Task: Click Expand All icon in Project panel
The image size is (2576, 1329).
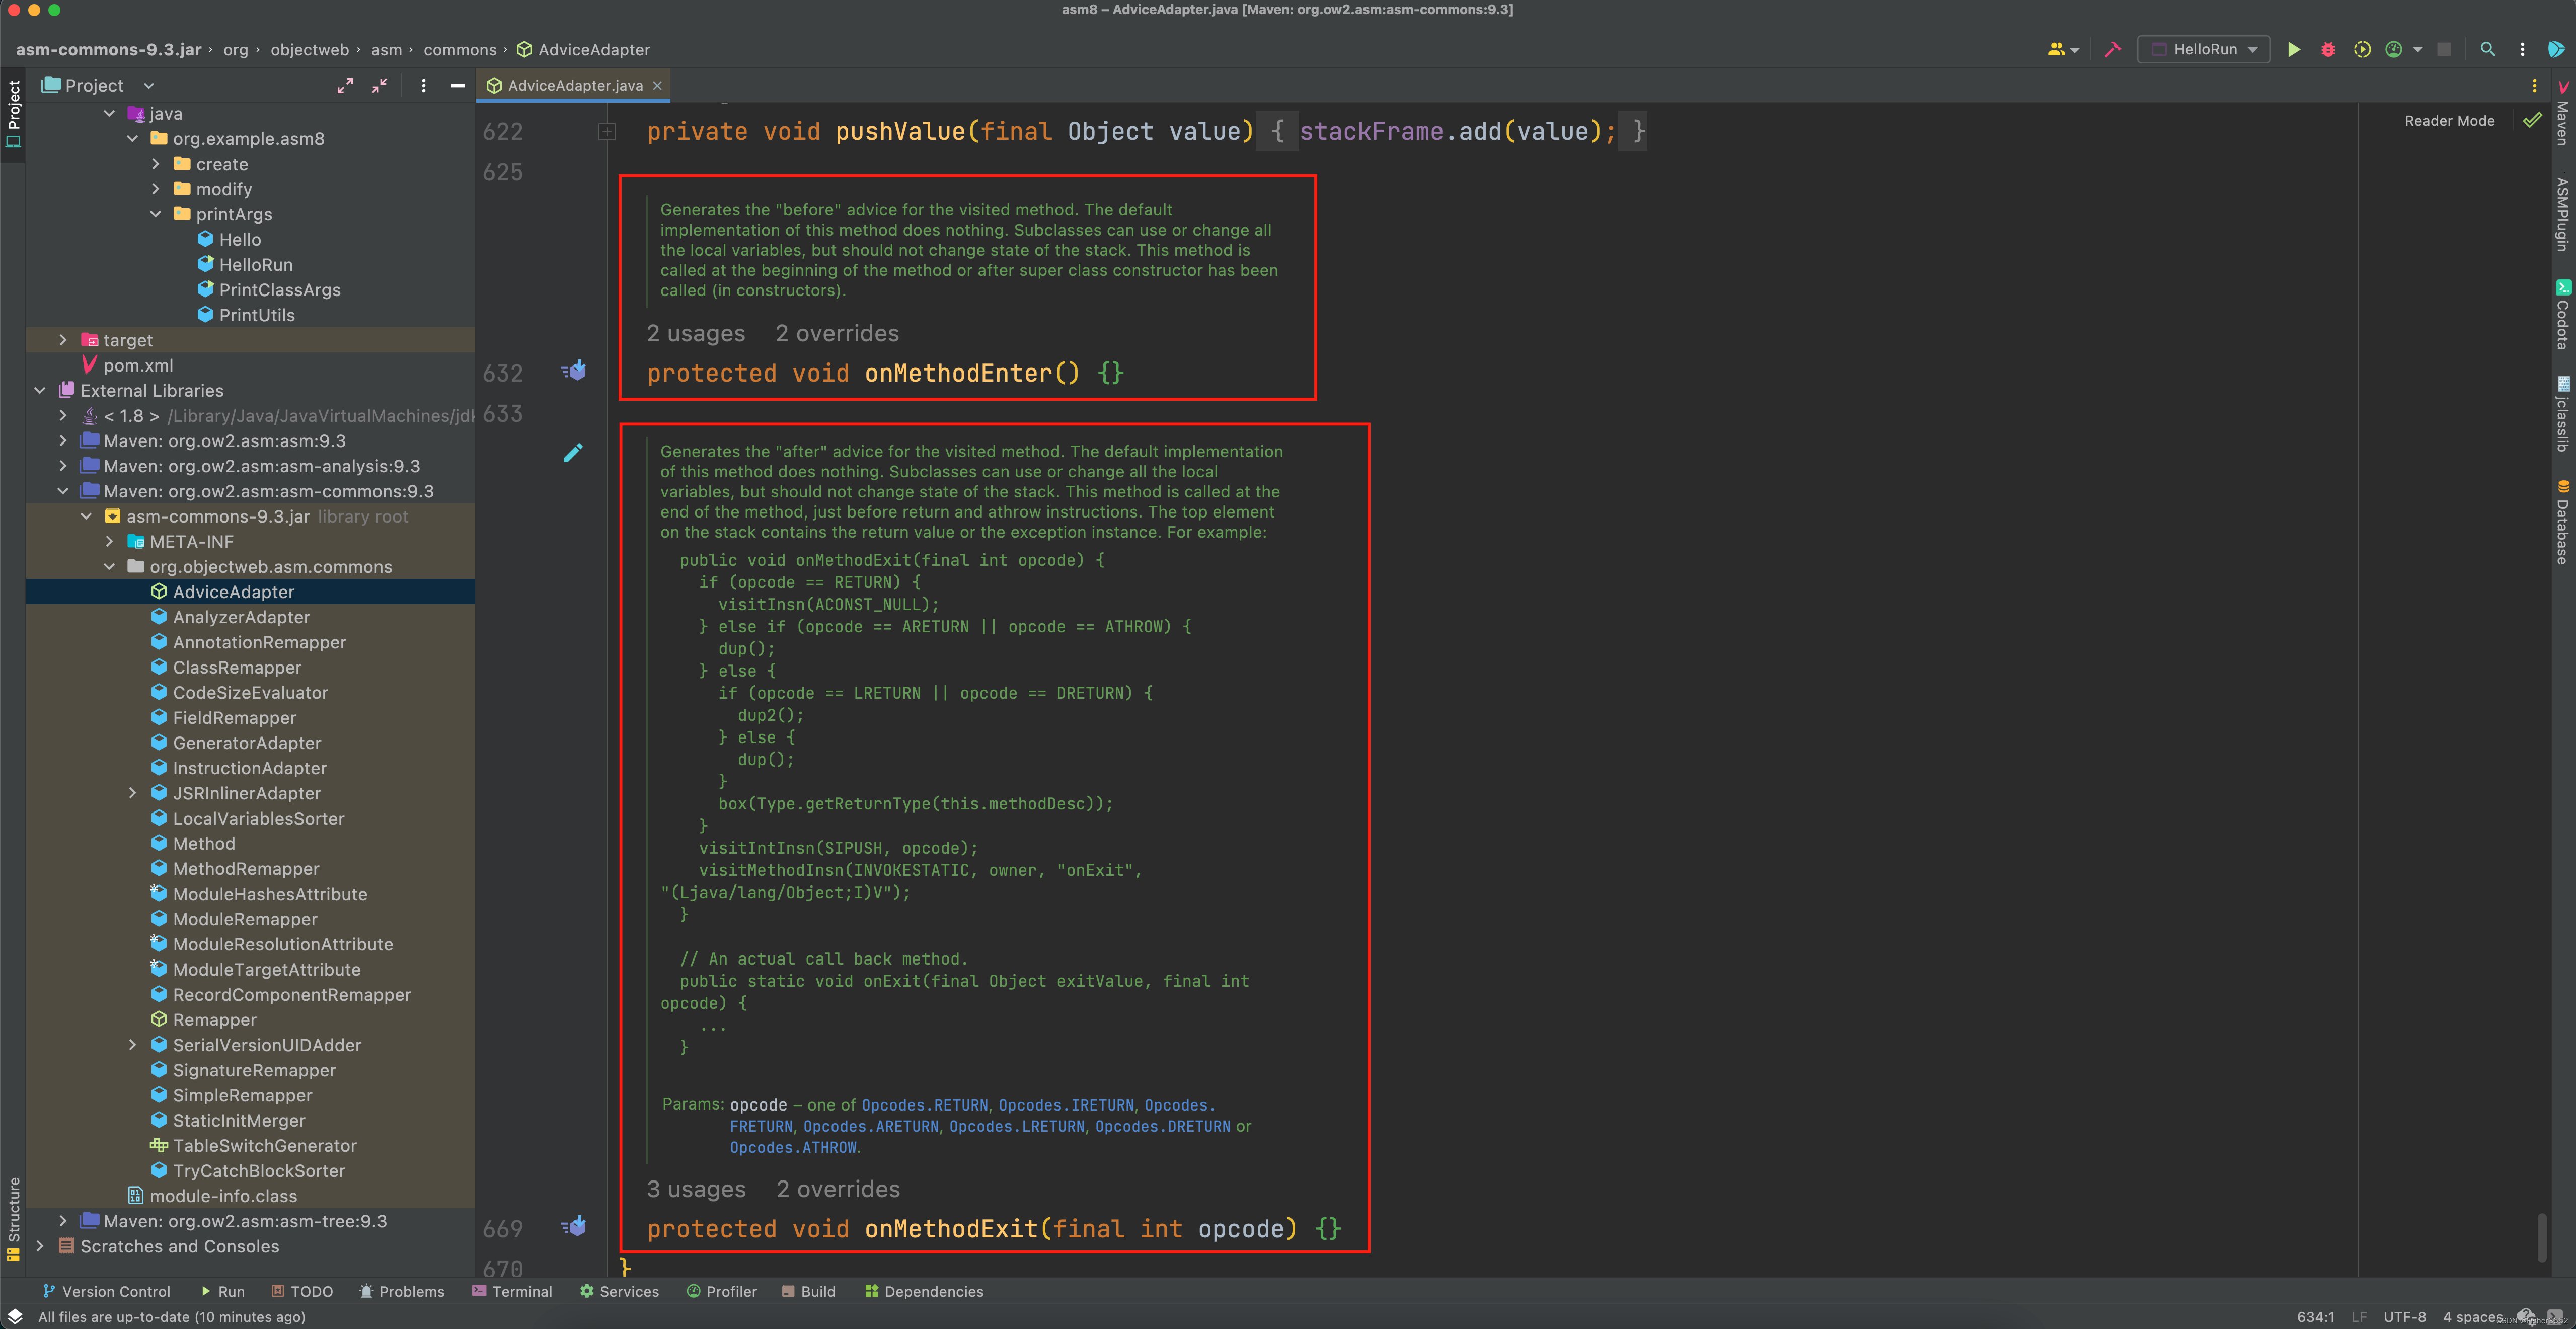Action: click(x=345, y=86)
